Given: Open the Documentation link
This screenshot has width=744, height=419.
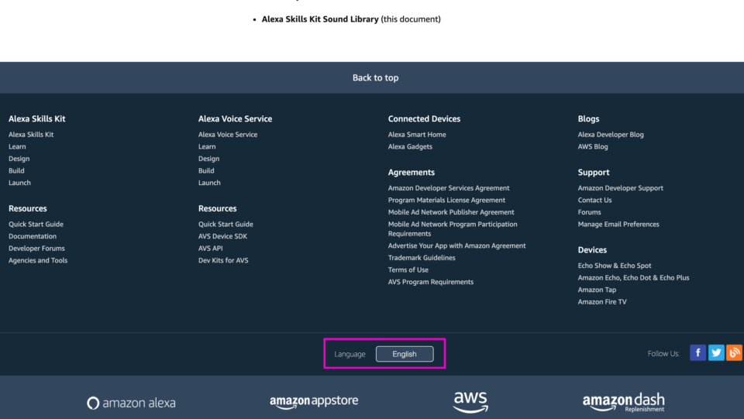Looking at the screenshot, I should click(33, 236).
